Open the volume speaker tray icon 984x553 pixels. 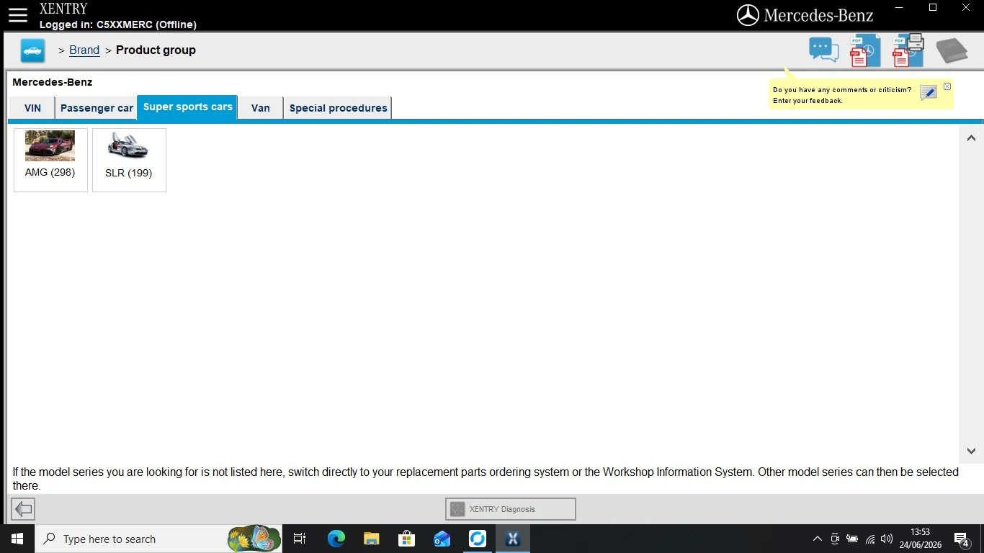887,539
